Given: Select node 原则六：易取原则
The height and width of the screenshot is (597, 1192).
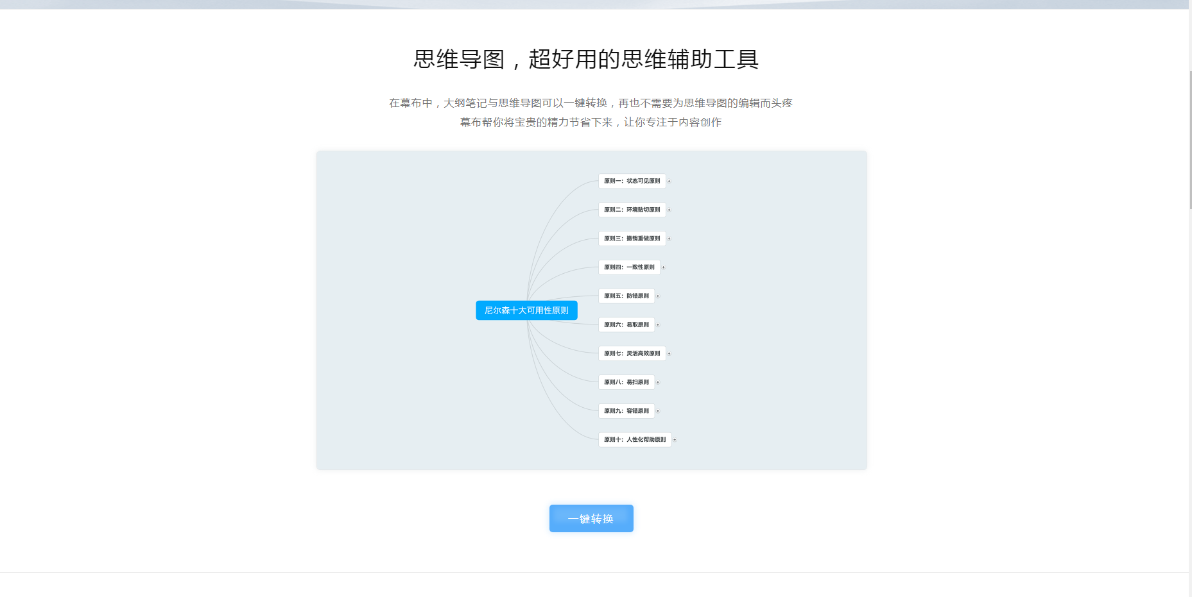Looking at the screenshot, I should [626, 324].
